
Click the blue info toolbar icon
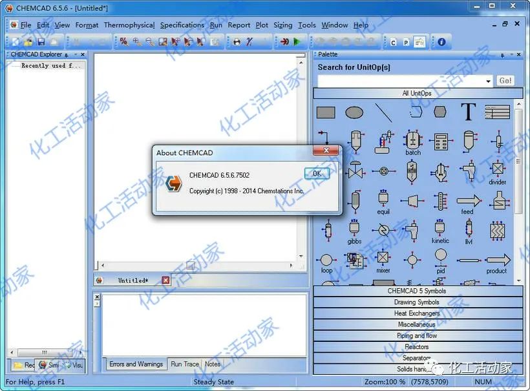(x=441, y=42)
